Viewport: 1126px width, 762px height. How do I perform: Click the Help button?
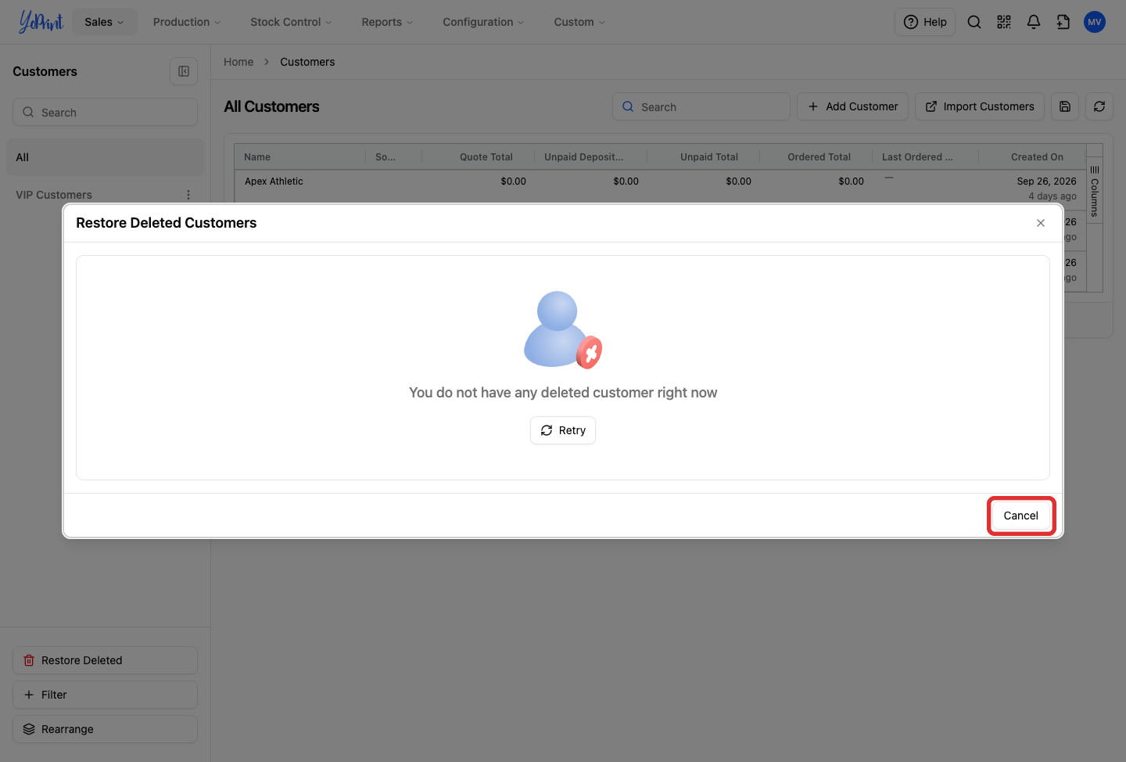925,22
